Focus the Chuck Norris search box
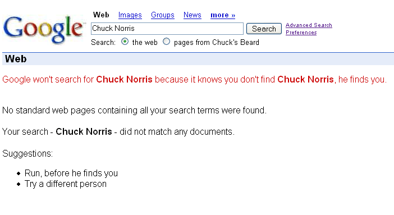394x215 pixels. point(167,29)
